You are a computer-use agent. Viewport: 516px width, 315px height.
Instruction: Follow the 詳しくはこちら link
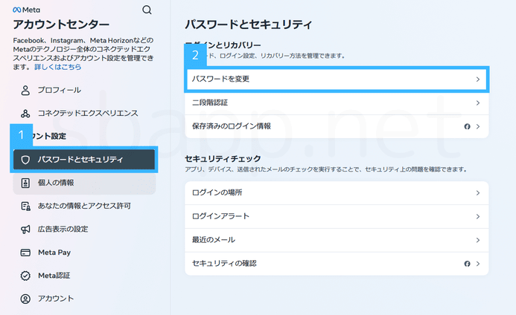tap(57, 67)
